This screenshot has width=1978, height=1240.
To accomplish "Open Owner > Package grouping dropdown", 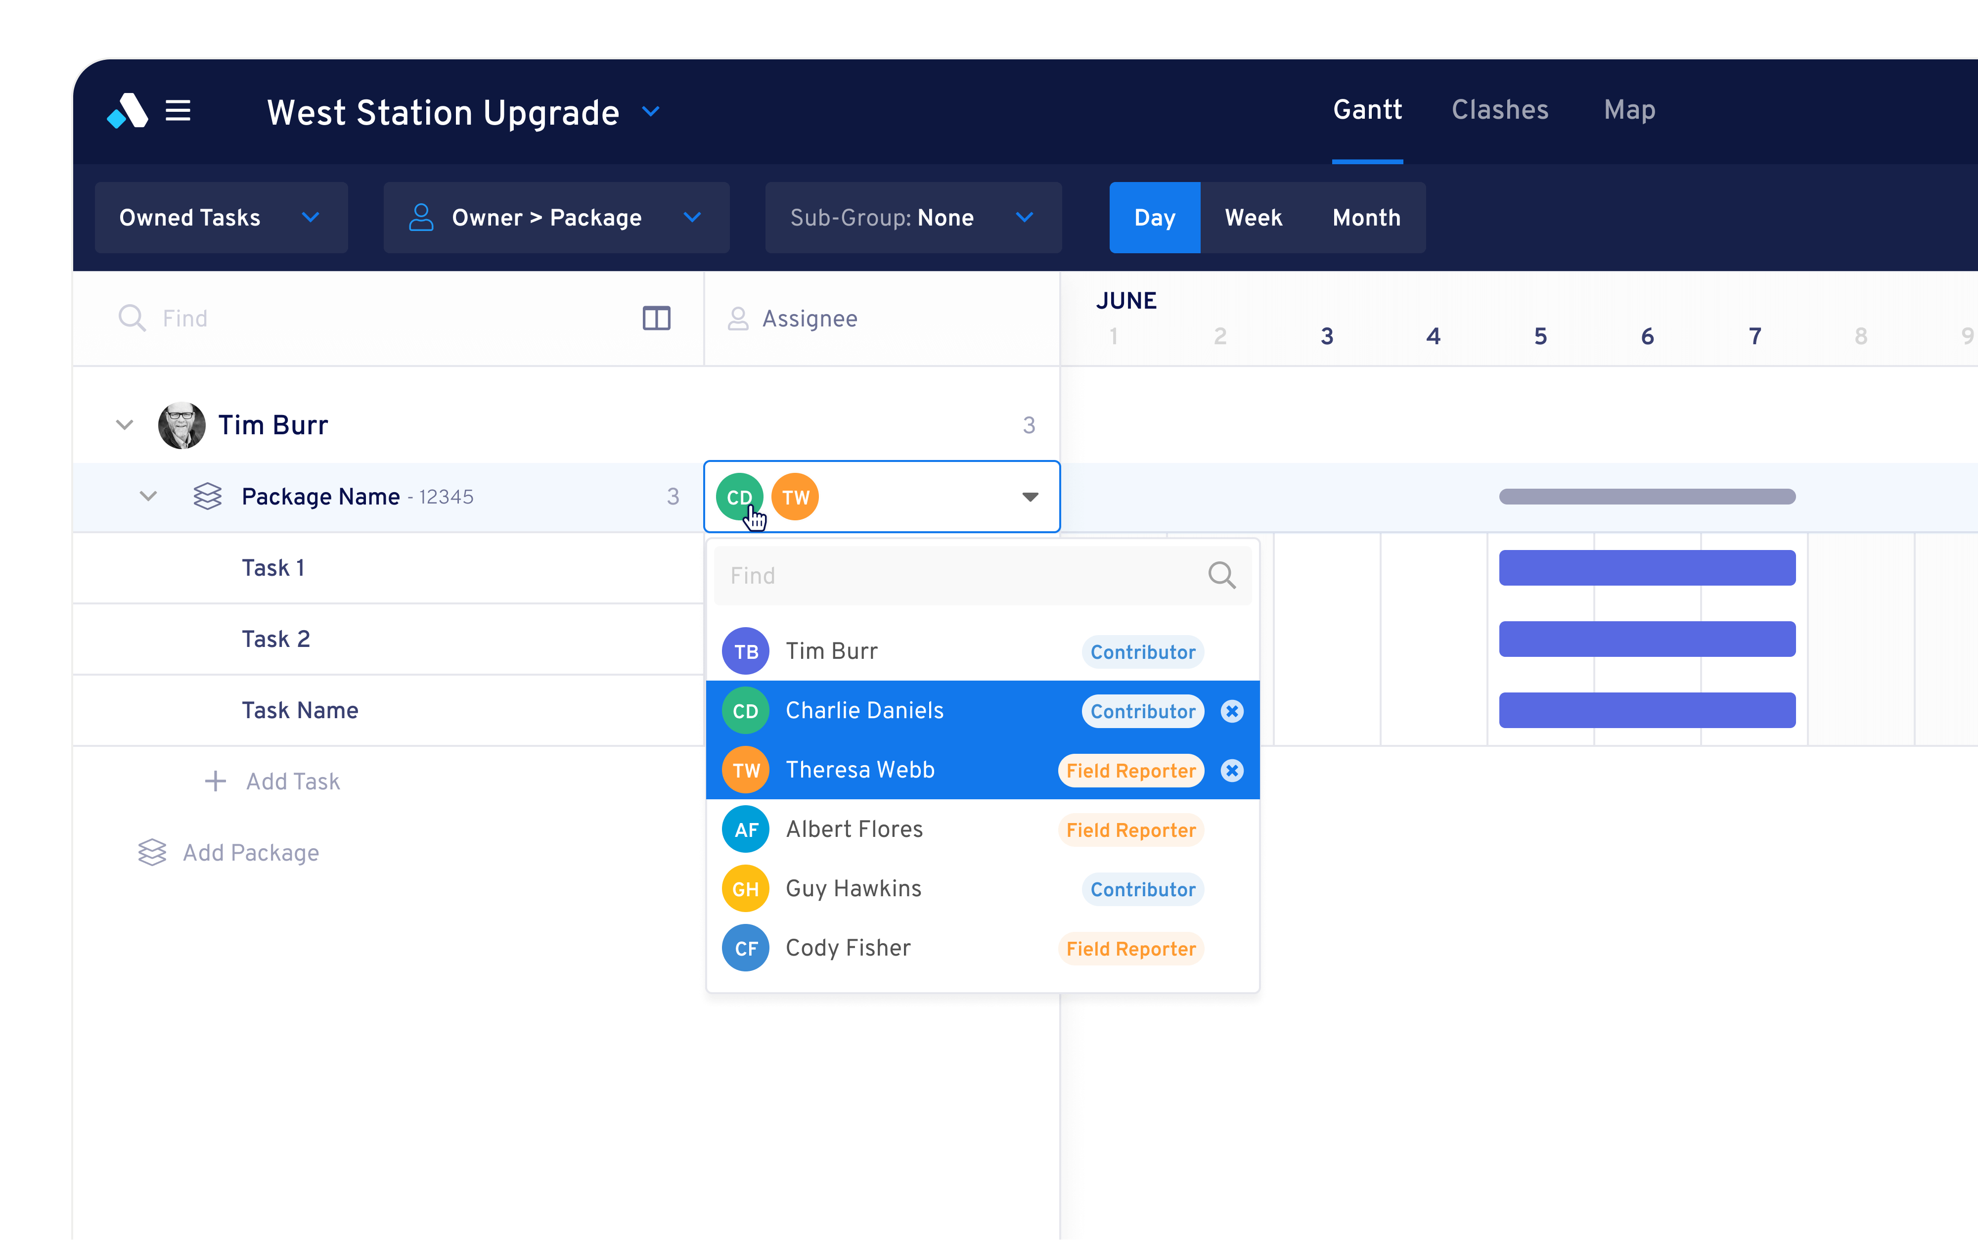I will click(556, 217).
